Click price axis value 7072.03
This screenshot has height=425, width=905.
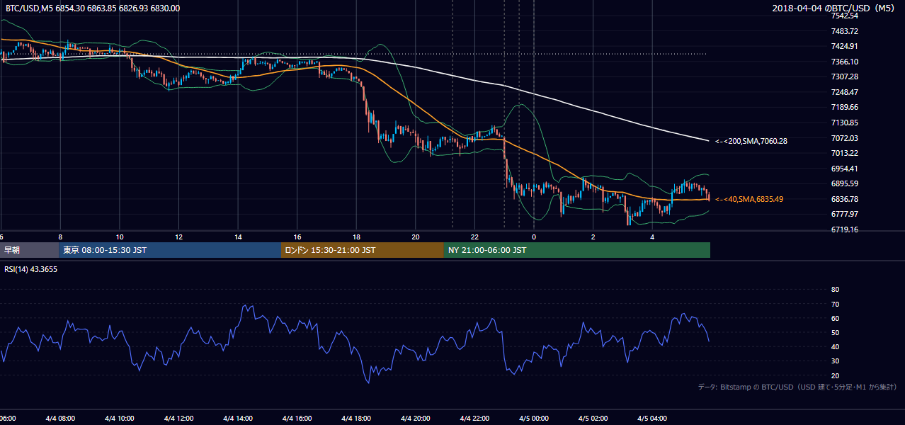[x=845, y=138]
